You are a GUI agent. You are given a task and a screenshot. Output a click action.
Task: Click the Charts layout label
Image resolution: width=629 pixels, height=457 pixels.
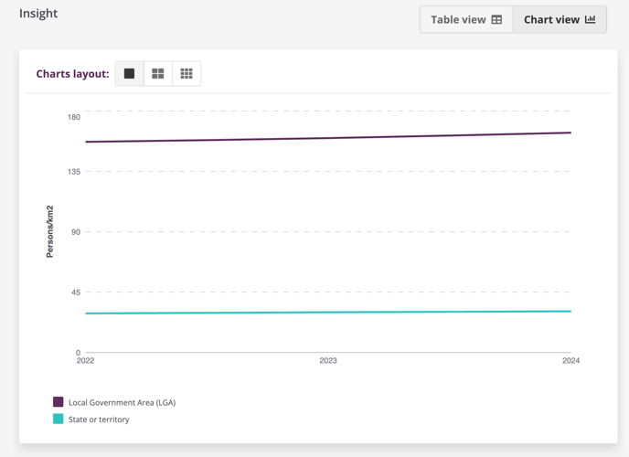point(72,74)
